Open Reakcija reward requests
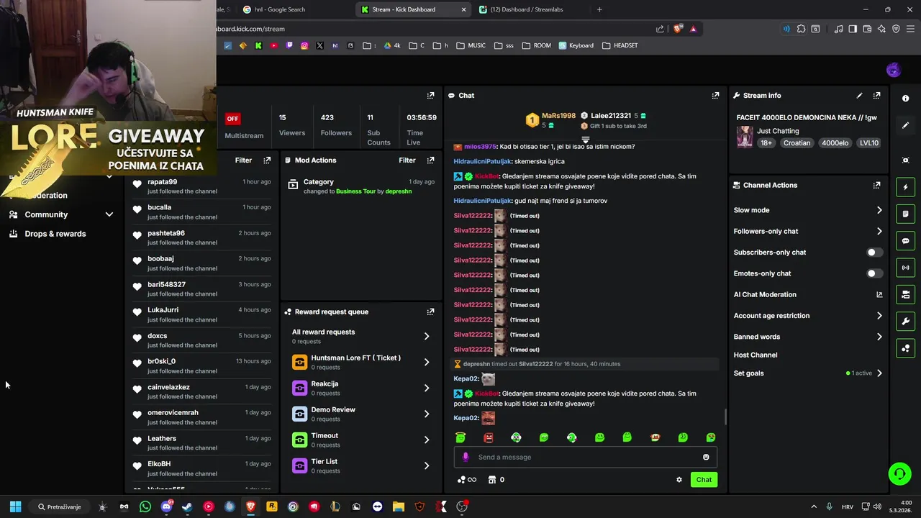 coord(360,388)
